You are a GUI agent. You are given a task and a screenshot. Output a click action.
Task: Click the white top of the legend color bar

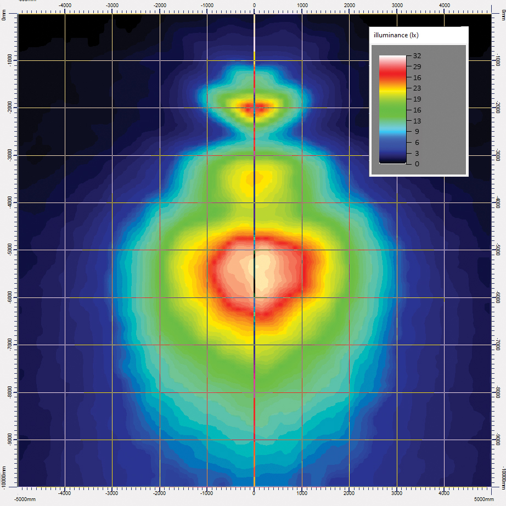coord(392,58)
